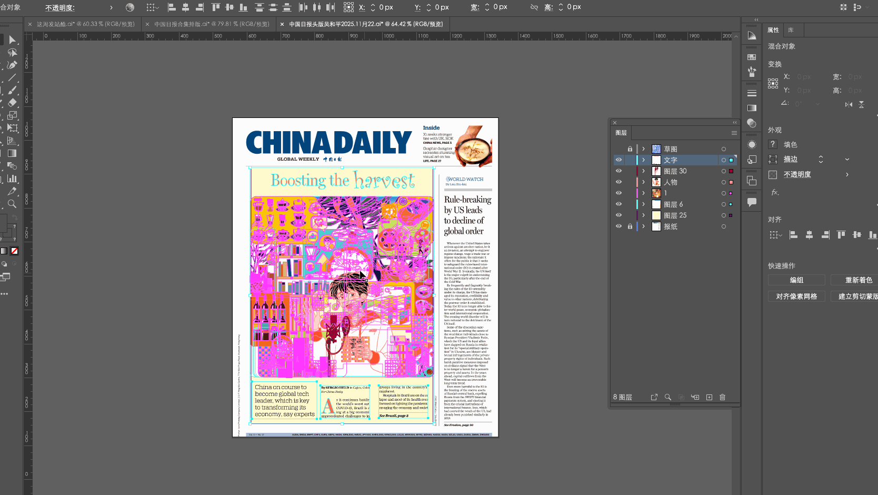Toggle visibility of layer 1
878x495 pixels.
(x=618, y=193)
